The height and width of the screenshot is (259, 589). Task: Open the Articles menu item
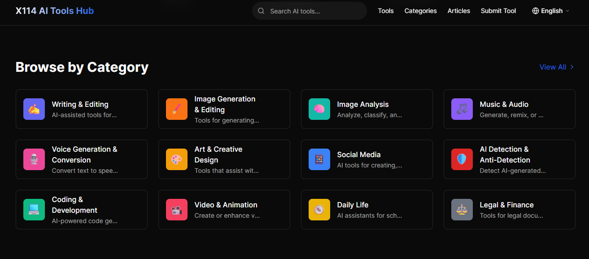[459, 11]
